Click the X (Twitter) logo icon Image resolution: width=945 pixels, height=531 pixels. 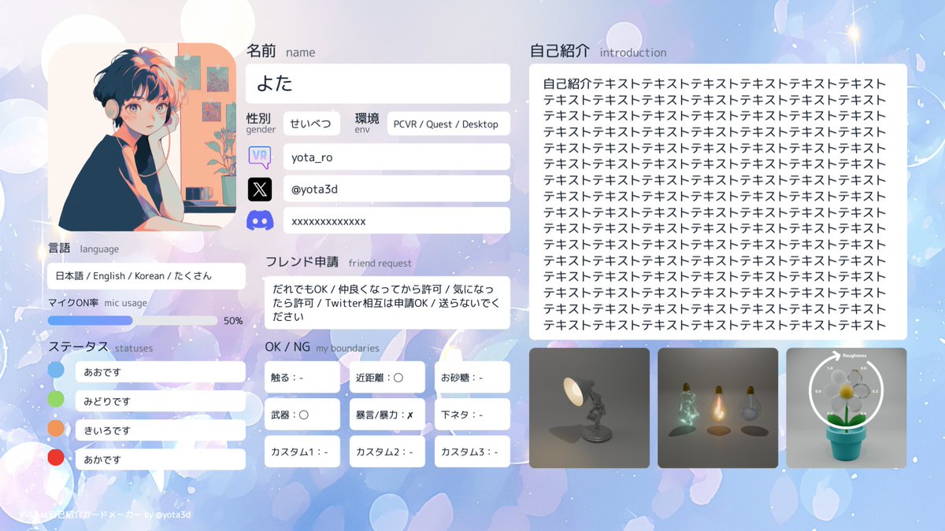tap(260, 189)
